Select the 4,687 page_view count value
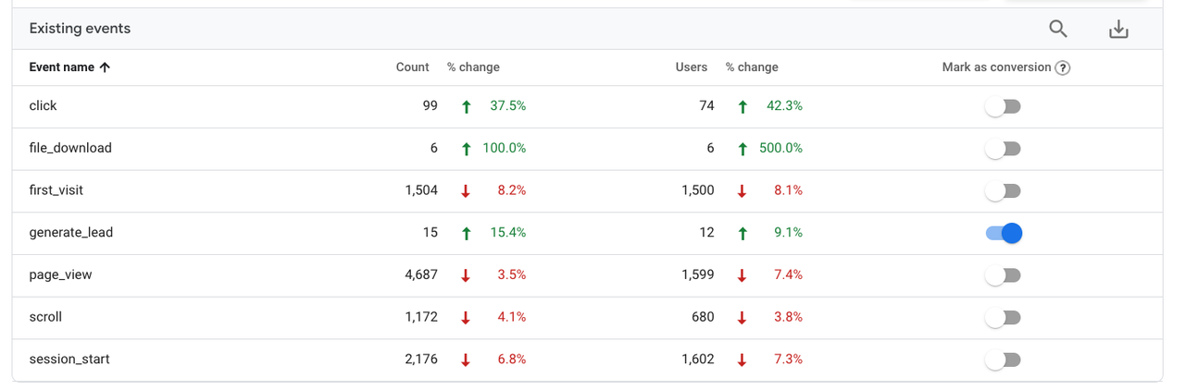The height and width of the screenshot is (390, 1185). (421, 274)
